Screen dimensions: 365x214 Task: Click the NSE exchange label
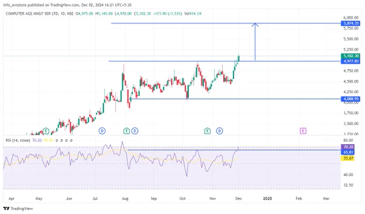pos(70,14)
